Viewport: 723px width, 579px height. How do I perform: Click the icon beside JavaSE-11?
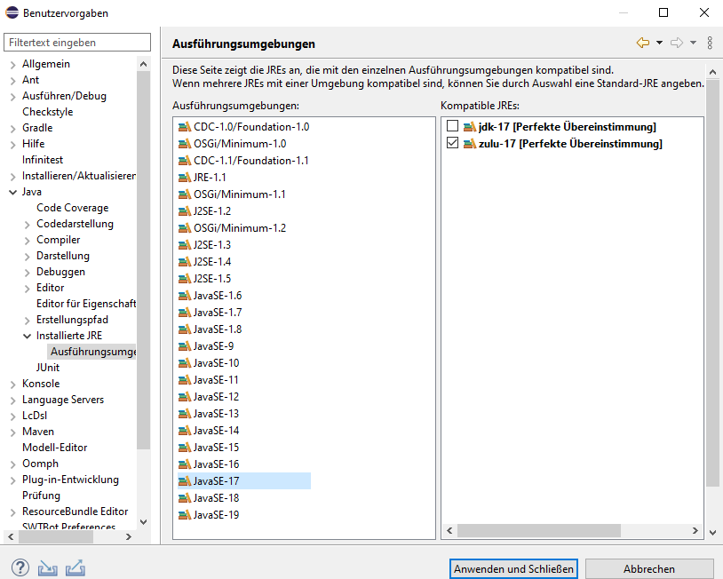(x=185, y=380)
